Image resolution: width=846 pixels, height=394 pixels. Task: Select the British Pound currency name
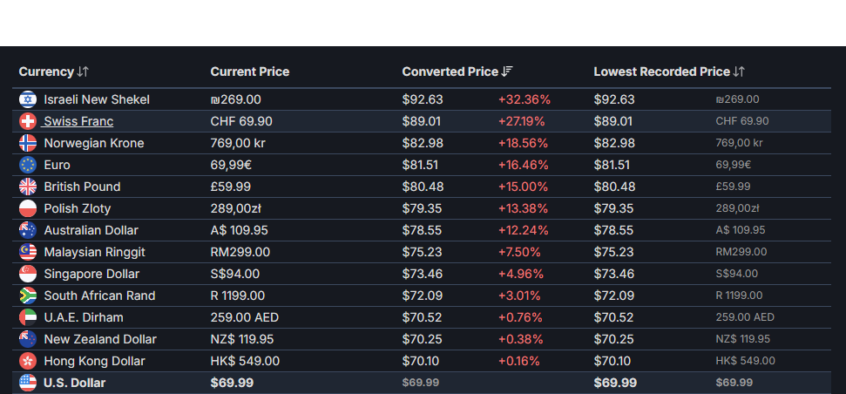pyautogui.click(x=82, y=187)
